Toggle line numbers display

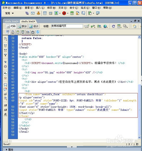[x=5, y=73]
